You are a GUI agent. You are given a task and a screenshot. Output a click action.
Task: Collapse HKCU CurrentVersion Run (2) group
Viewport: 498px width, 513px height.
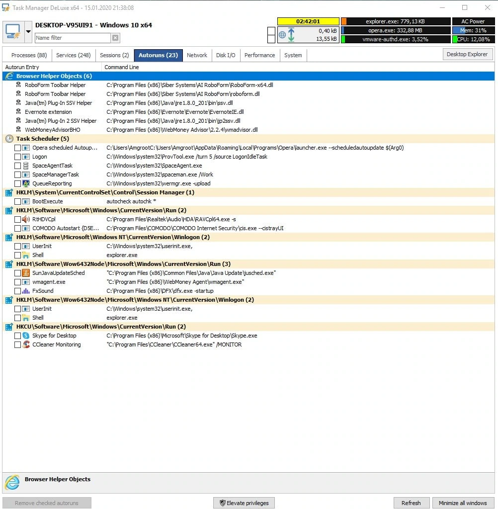click(249, 327)
